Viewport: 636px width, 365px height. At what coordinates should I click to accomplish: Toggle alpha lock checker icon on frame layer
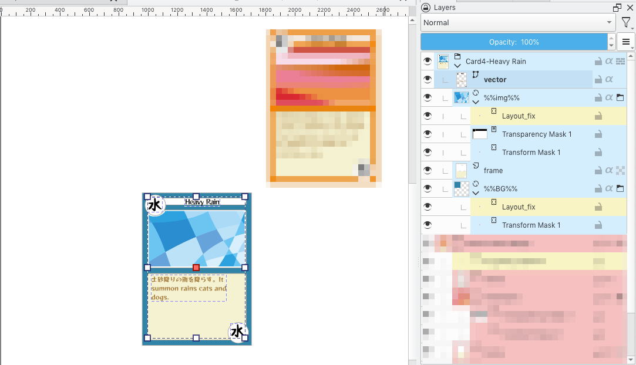coord(620,171)
